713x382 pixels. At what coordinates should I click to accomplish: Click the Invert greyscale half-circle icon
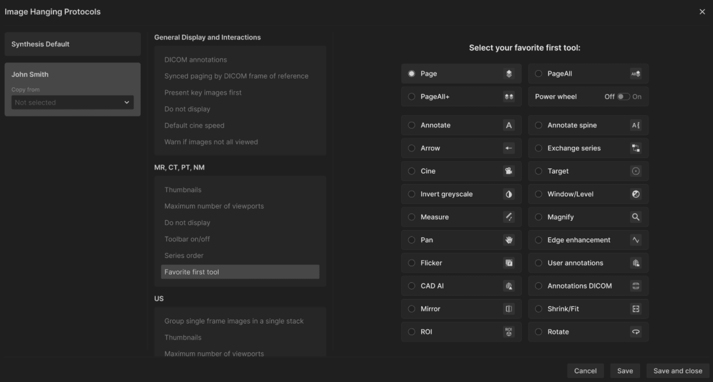[509, 194]
